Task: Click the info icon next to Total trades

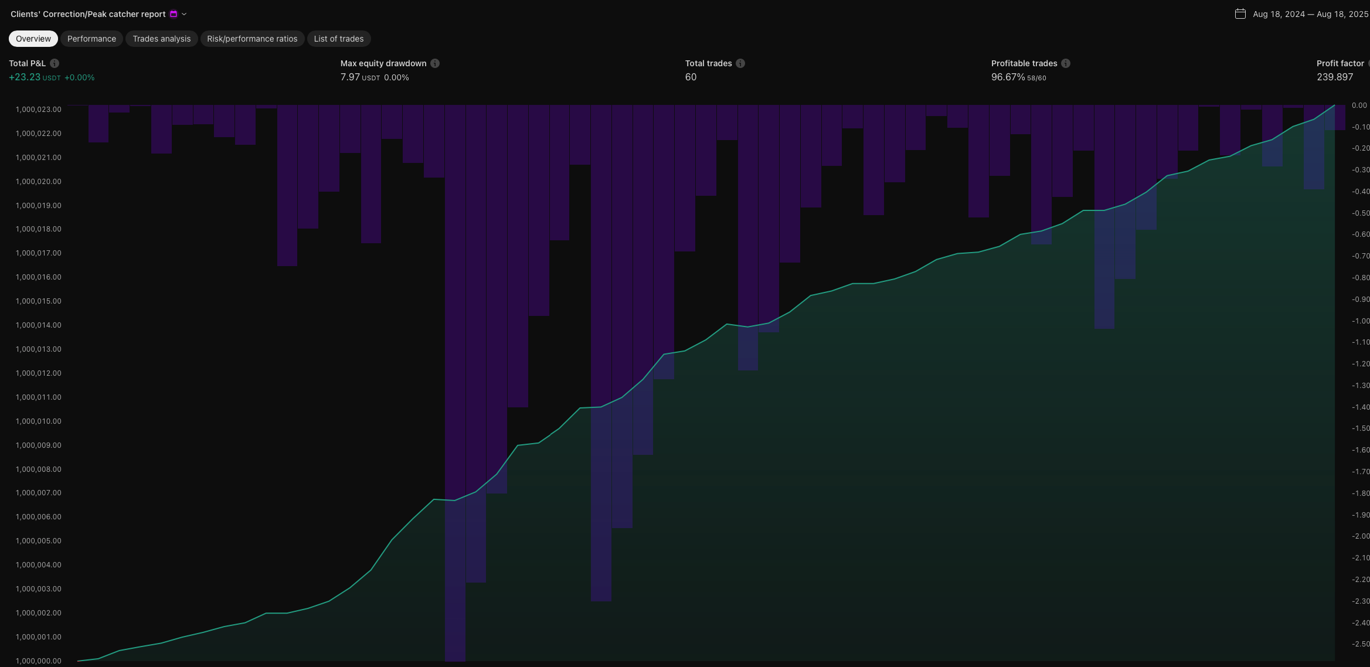Action: (740, 63)
